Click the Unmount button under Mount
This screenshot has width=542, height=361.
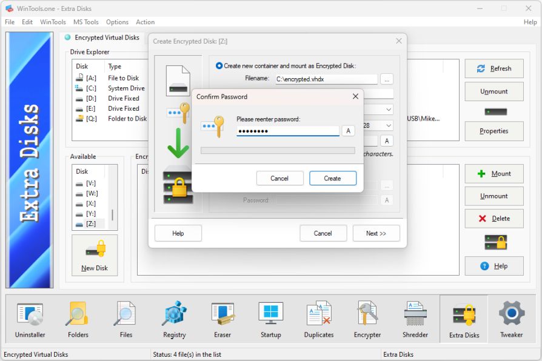(494, 196)
